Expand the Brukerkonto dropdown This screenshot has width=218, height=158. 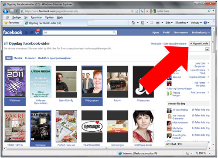[201, 32]
